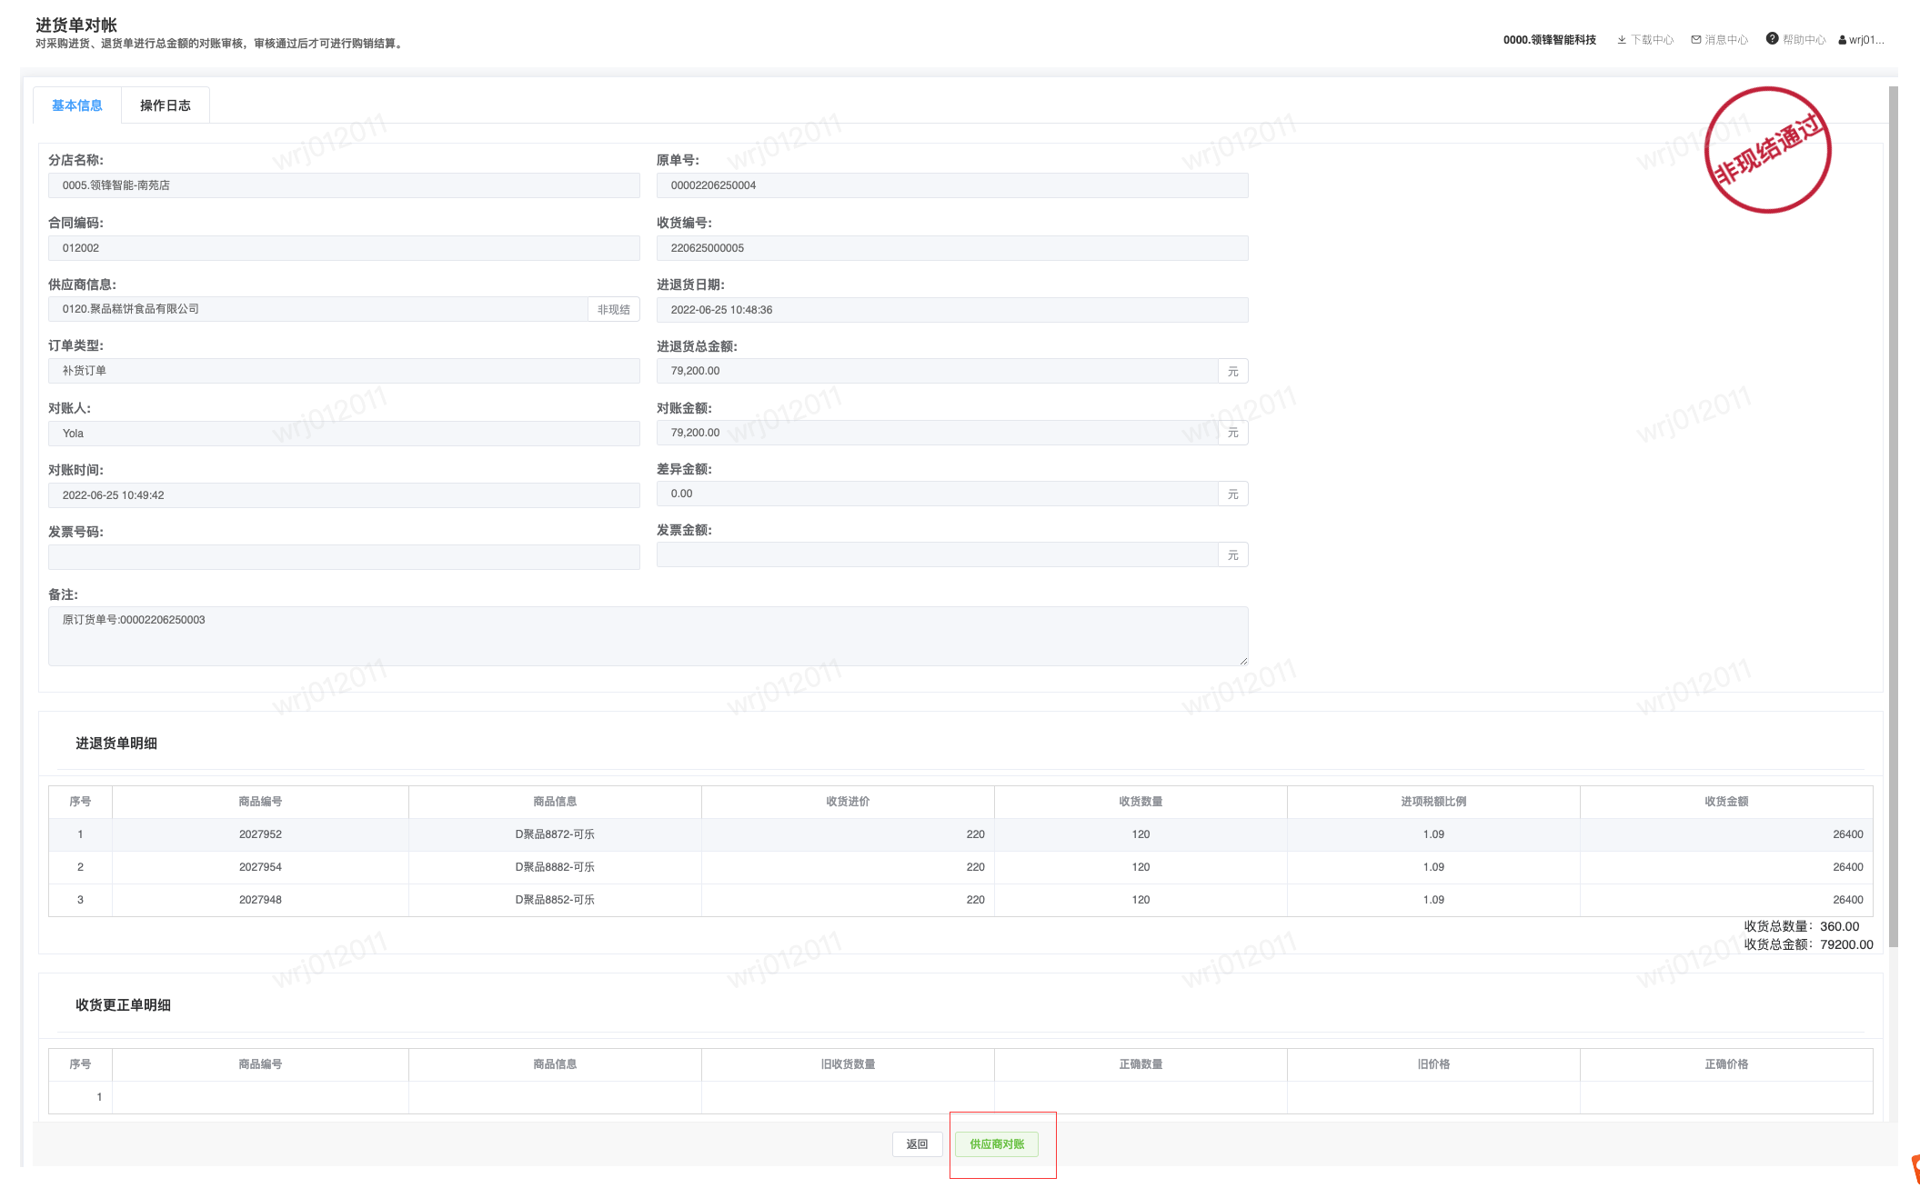Click the orange widget at bottom-right edge
Image resolution: width=1920 pixels, height=1198 pixels.
pyautogui.click(x=1915, y=1168)
